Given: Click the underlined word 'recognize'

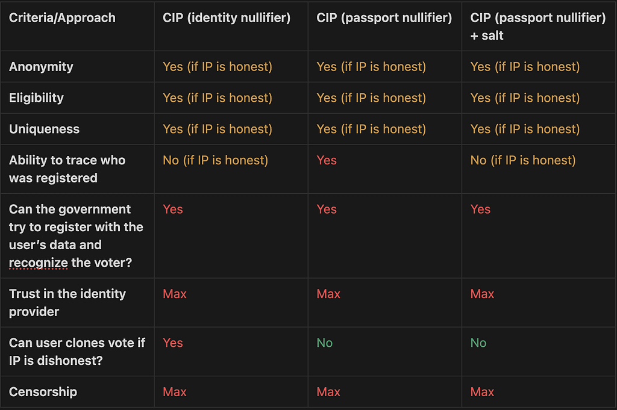Looking at the screenshot, I should click(38, 262).
